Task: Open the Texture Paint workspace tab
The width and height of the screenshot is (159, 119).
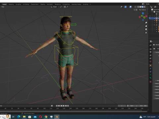Action: click(34, 4)
